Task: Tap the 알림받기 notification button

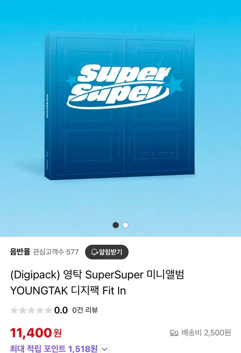Action: pos(107,252)
